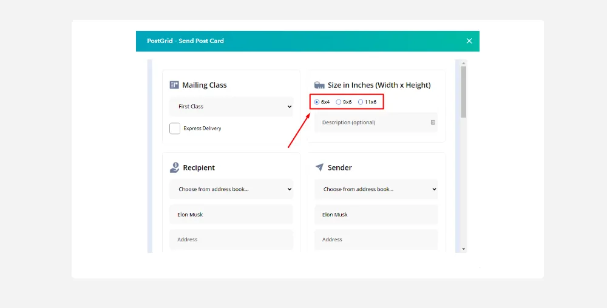This screenshot has width=607, height=308.
Task: Open the First Class mailing dropdown
Action: click(x=231, y=107)
